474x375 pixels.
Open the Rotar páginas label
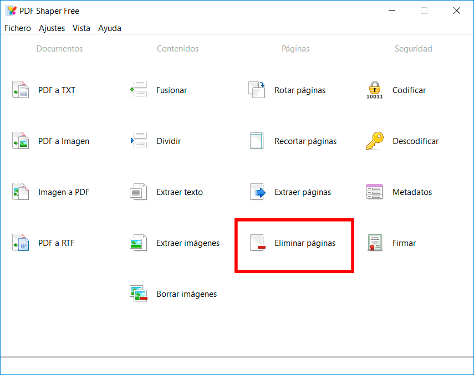click(300, 90)
